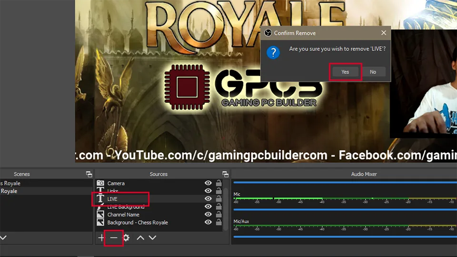
Task: Move scene down with Scenes arrow
Action: click(3, 238)
